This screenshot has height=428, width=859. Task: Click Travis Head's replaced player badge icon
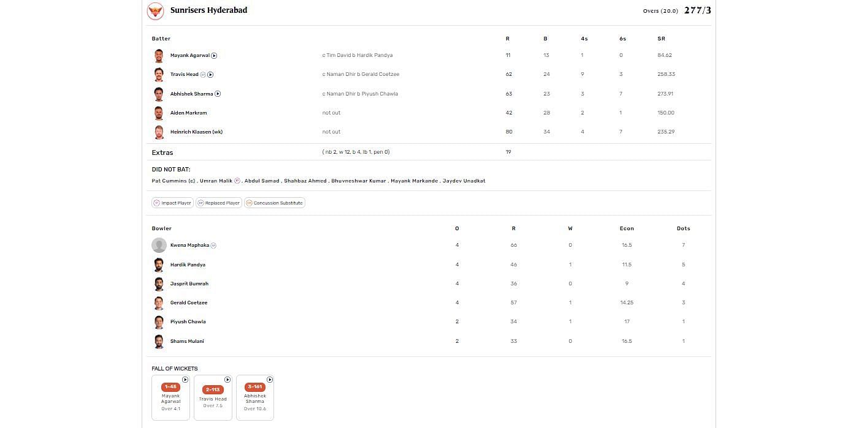[203, 75]
